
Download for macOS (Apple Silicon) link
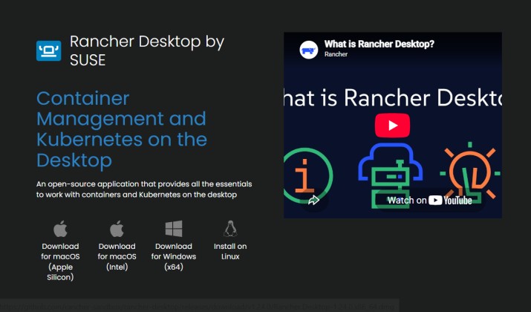point(60,261)
